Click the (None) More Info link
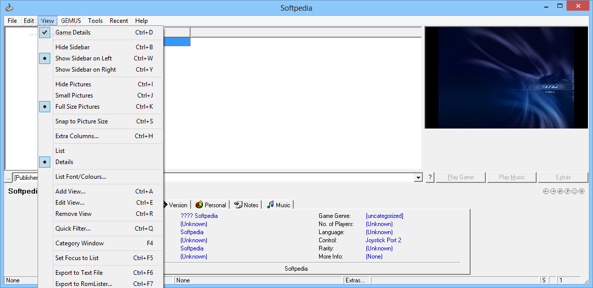The height and width of the screenshot is (288, 593). coord(374,256)
